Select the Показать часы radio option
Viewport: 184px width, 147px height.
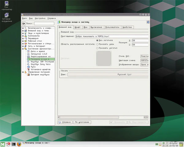98,44
